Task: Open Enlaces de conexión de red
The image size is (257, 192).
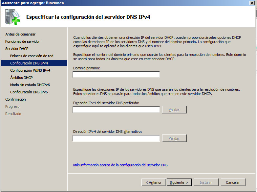Action: (32, 56)
